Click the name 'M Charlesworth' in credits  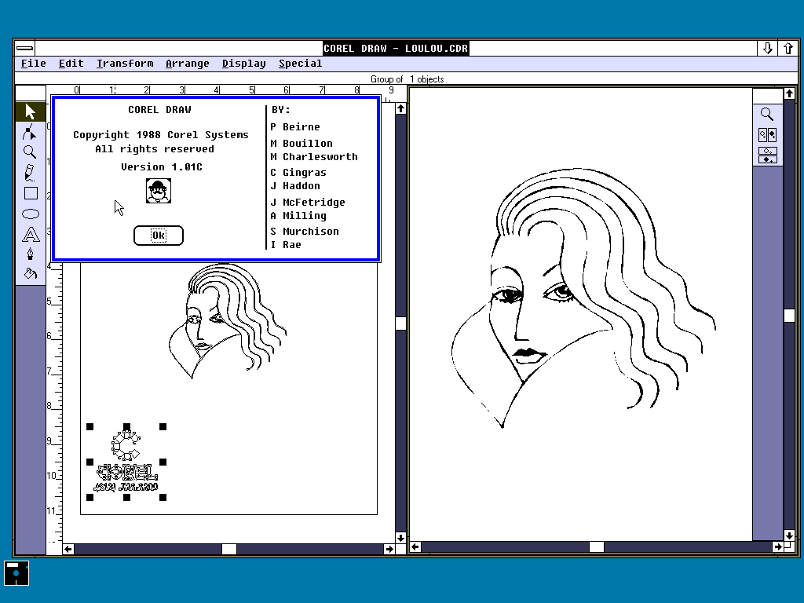pos(314,157)
